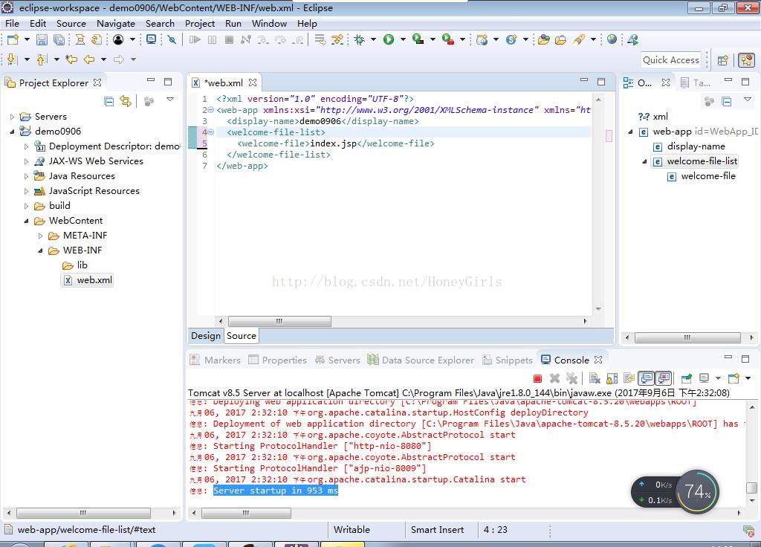Click the editor horizontal scrollbar thumb
Image resolution: width=761 pixels, height=547 pixels.
click(x=279, y=321)
